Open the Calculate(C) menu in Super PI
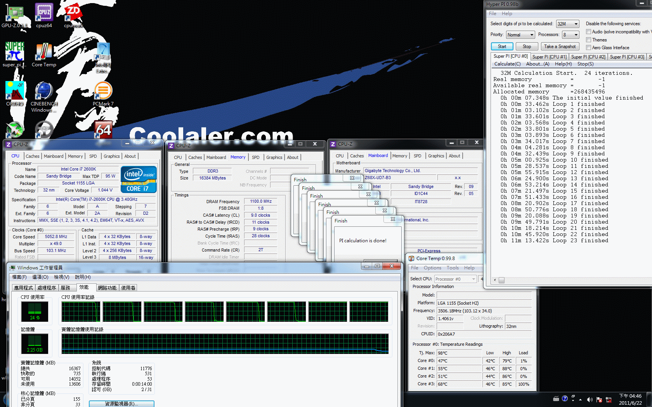The image size is (652, 407). coord(507,64)
